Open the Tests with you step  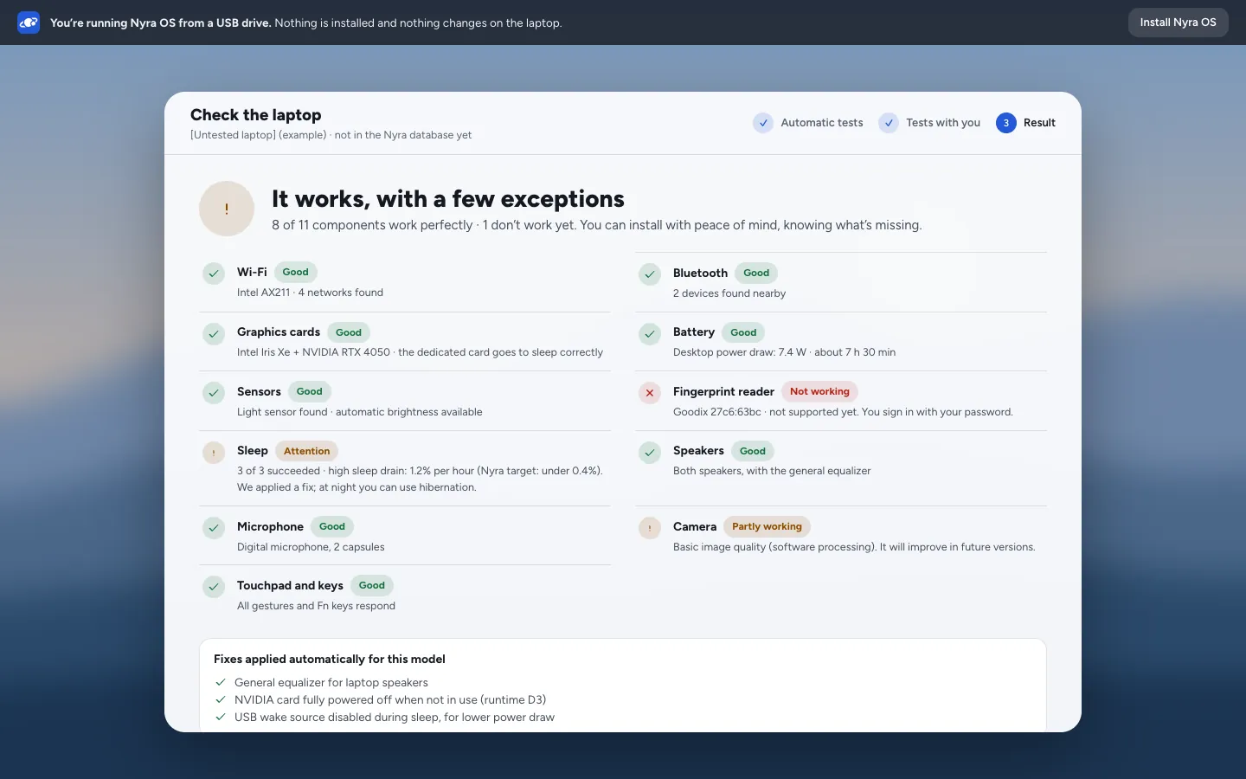[929, 123]
